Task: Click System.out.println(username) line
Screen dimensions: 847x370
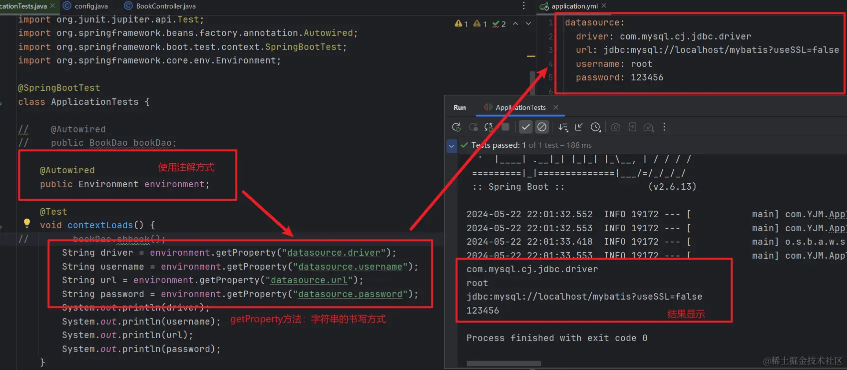Action: [141, 322]
